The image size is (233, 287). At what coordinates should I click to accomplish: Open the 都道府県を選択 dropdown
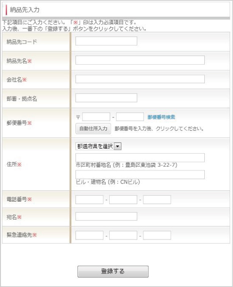click(x=99, y=146)
